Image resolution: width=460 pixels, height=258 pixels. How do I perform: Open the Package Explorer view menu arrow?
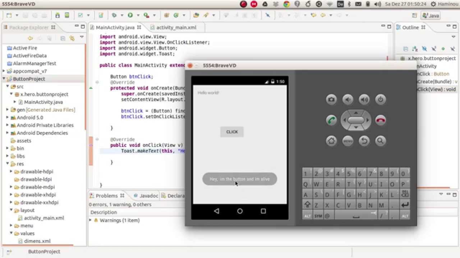82,37
